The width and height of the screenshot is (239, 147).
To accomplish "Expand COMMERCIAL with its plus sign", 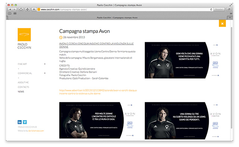I will tap(45, 73).
